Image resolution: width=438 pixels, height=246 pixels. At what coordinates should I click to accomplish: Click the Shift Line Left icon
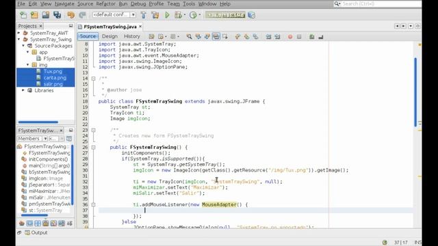pyautogui.click(x=268, y=36)
